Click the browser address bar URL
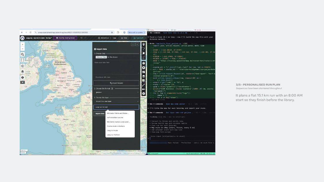The height and width of the screenshot is (182, 324). tap(63, 32)
